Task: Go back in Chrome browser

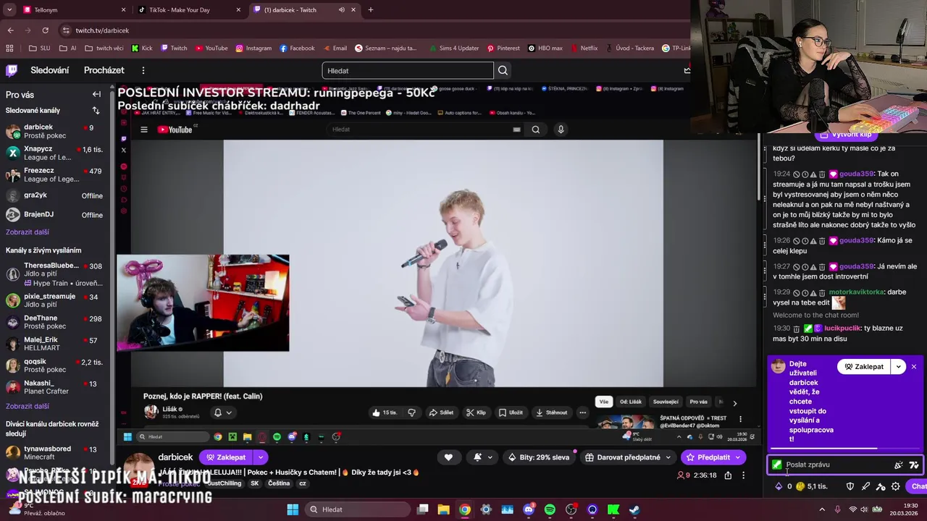Action: [10, 30]
